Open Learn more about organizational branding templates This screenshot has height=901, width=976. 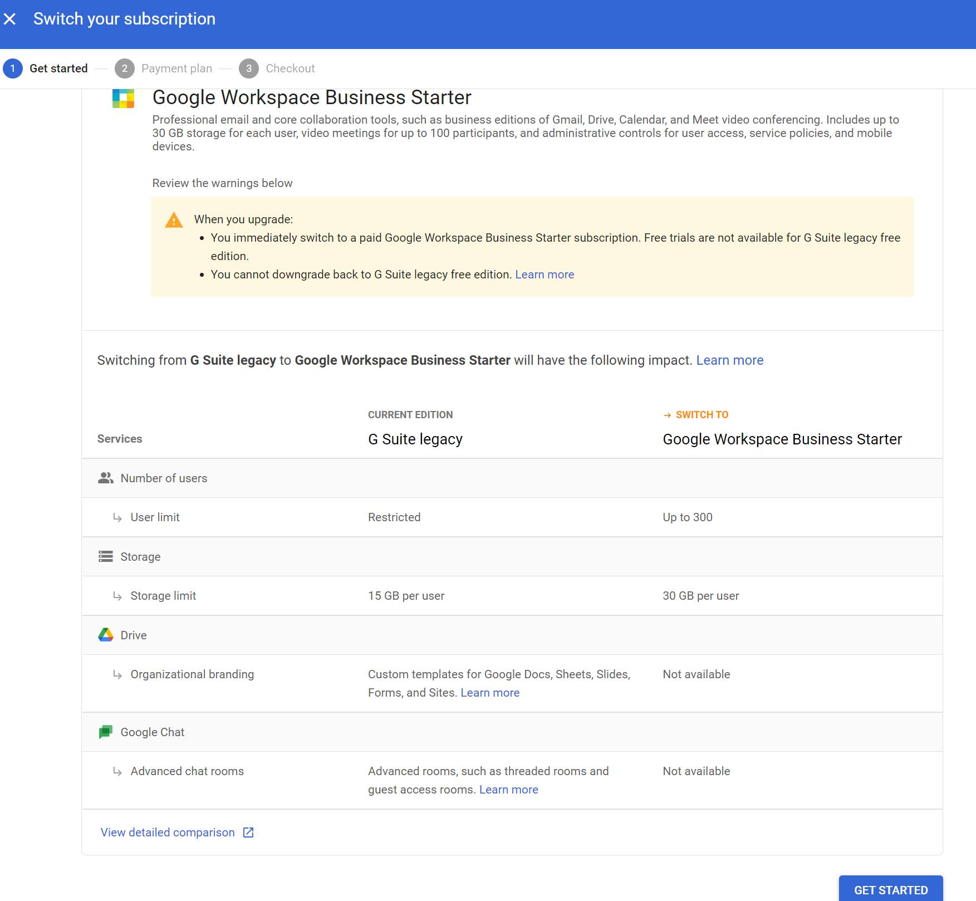pyautogui.click(x=489, y=693)
